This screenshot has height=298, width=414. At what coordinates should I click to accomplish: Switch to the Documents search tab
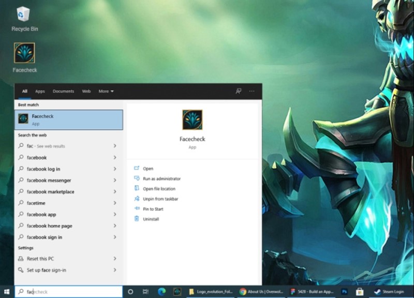(x=63, y=92)
